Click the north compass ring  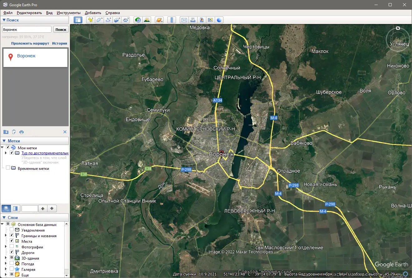tap(398, 39)
